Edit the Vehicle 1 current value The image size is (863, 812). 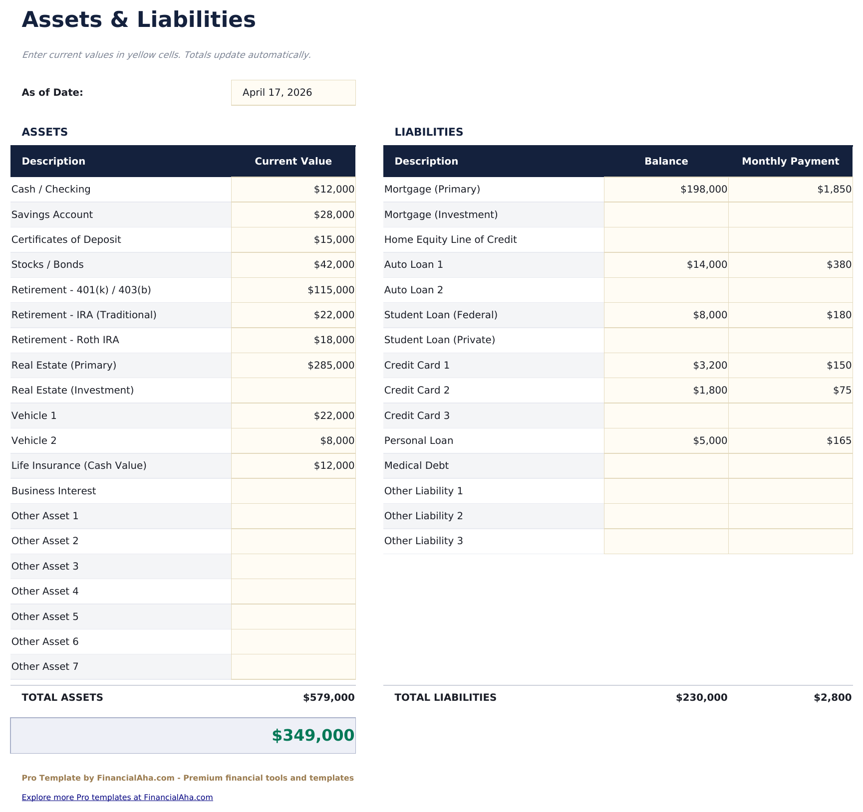(x=293, y=415)
